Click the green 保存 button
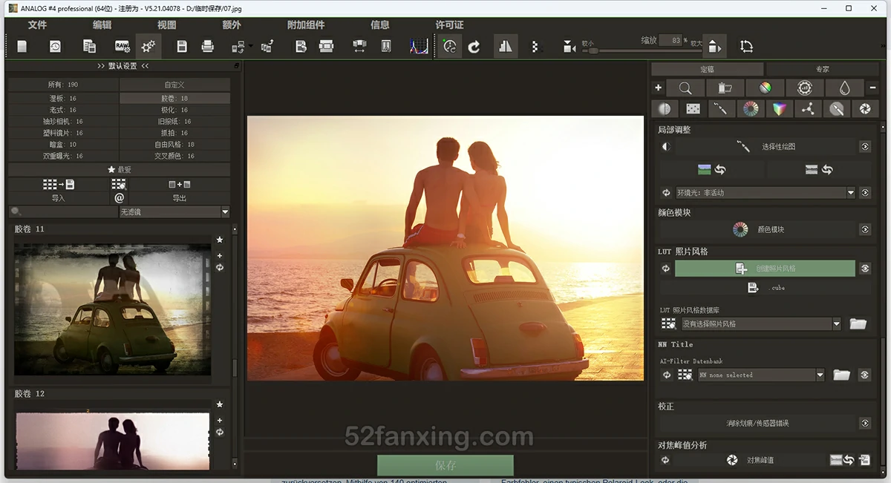 tap(445, 465)
